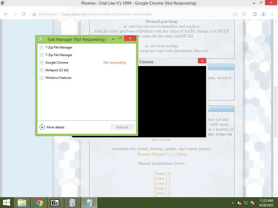Click the Windows Features icon
Viewport: 278px width, 208px height.
click(42, 78)
